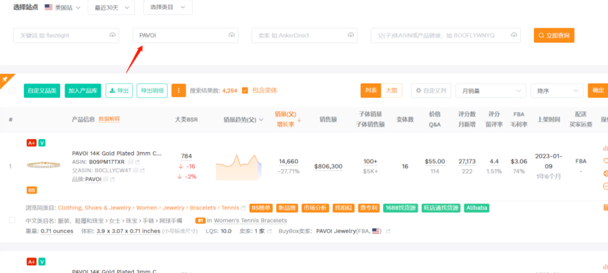
Task: Click the #1 rank badge
Action: click(x=200, y=221)
